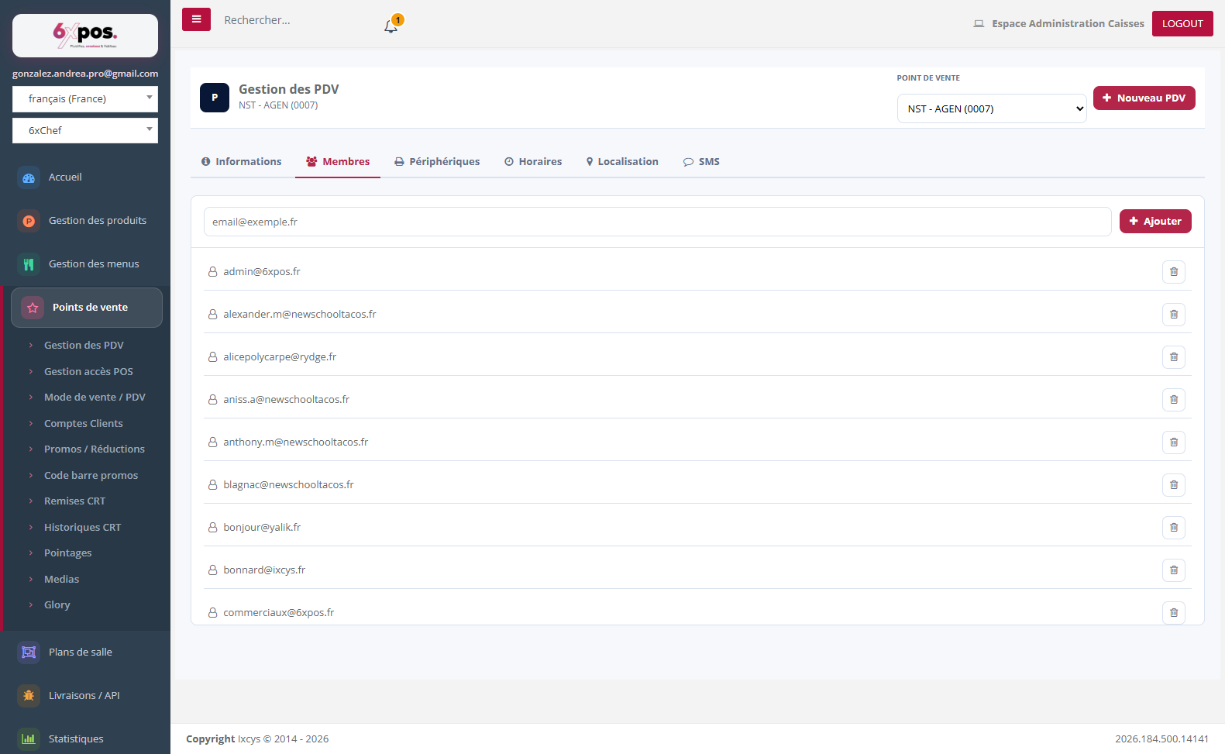Delete member blagnac@newschooltacos.fr
Viewport: 1225px width, 754px height.
click(1174, 485)
